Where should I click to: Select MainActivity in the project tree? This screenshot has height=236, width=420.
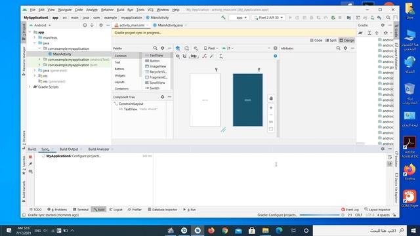click(x=62, y=54)
